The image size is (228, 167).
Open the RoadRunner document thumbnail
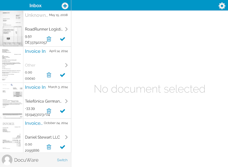(x=12, y=29)
